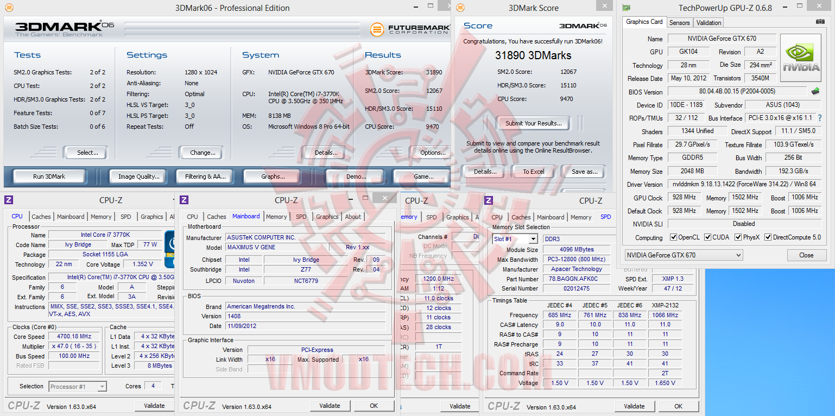Click the Game... button
Viewport: 835px width, 416px height.
click(423, 177)
